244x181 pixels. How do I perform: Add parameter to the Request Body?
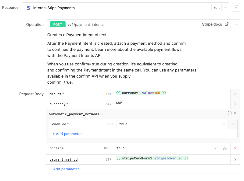[x=64, y=169]
